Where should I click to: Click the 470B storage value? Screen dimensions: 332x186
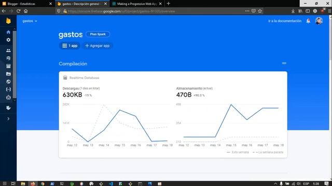point(184,95)
